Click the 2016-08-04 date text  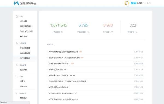[139, 70]
